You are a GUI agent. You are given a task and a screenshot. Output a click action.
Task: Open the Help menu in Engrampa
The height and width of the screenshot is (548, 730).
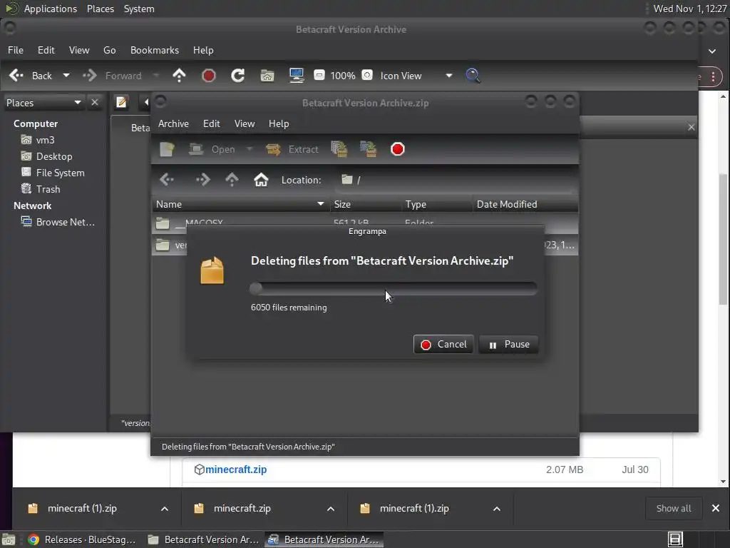tap(279, 123)
